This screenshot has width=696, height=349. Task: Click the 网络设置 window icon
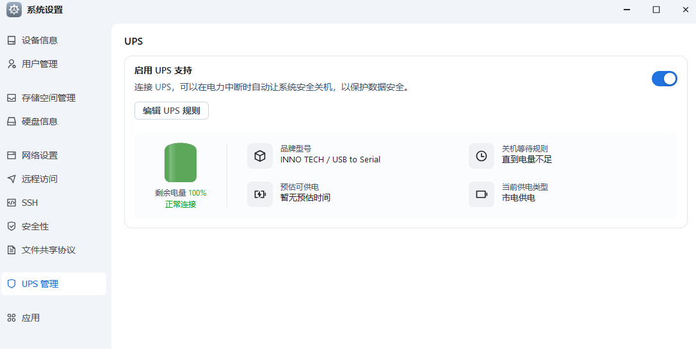point(12,155)
